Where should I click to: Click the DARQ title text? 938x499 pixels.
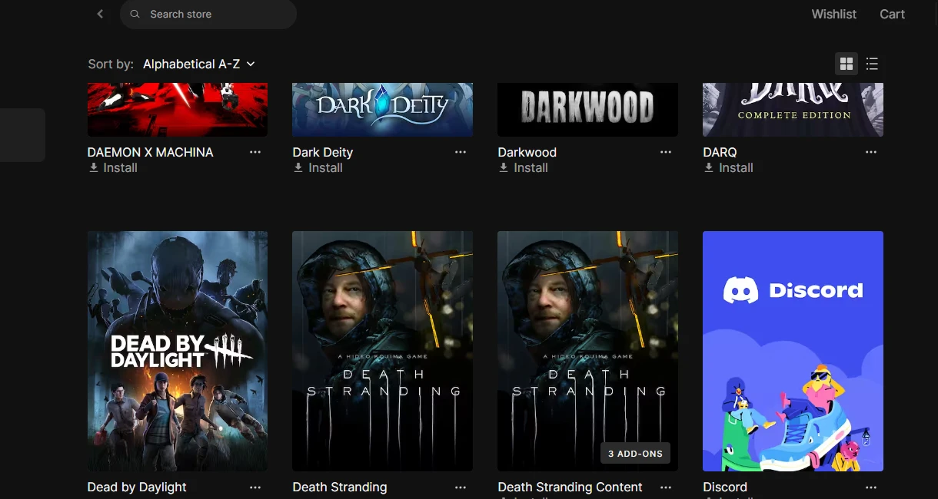pos(720,152)
